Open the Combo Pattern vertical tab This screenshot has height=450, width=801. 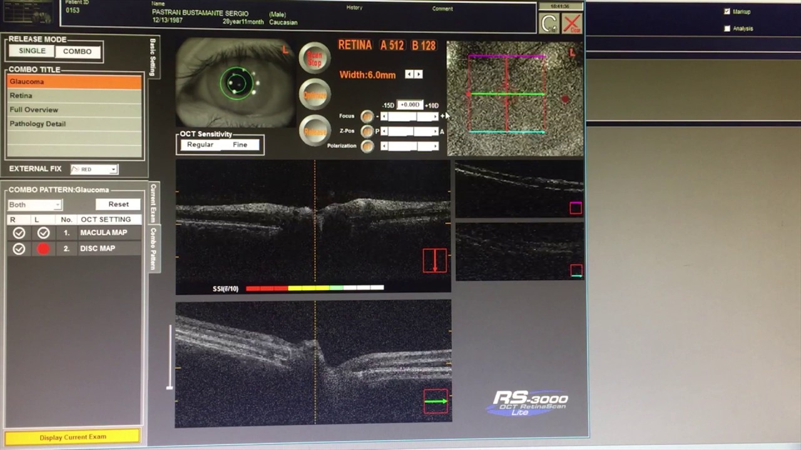(153, 249)
